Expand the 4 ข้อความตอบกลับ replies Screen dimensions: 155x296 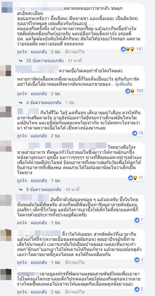(x=44, y=103)
